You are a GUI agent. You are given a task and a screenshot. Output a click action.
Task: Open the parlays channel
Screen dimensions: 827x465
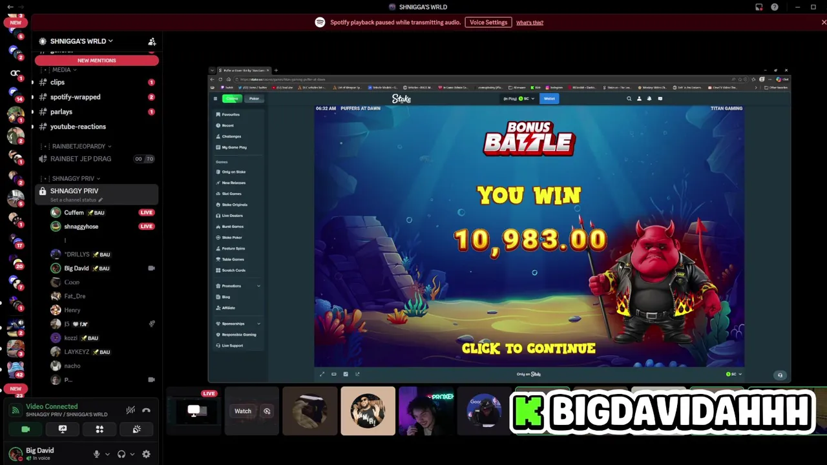(x=61, y=112)
